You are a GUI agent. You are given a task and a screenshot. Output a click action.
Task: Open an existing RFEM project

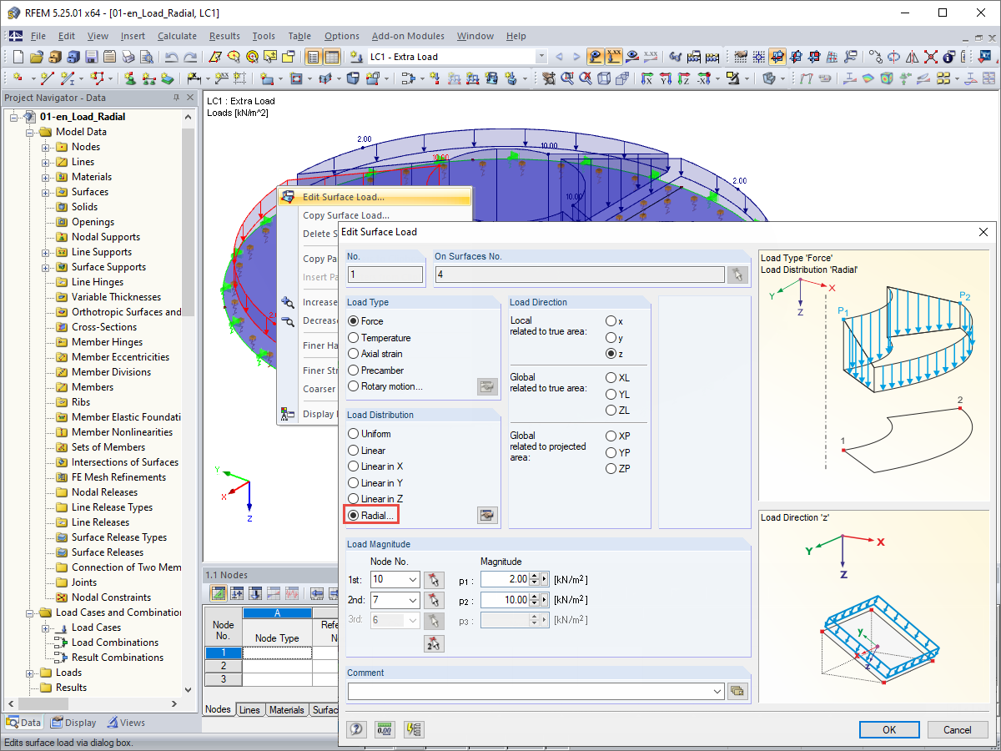pos(36,57)
